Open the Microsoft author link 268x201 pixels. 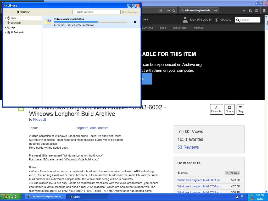click(x=39, y=119)
